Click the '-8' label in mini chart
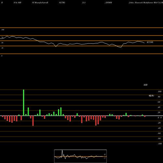The image size is (163, 163). tap(105, 155)
